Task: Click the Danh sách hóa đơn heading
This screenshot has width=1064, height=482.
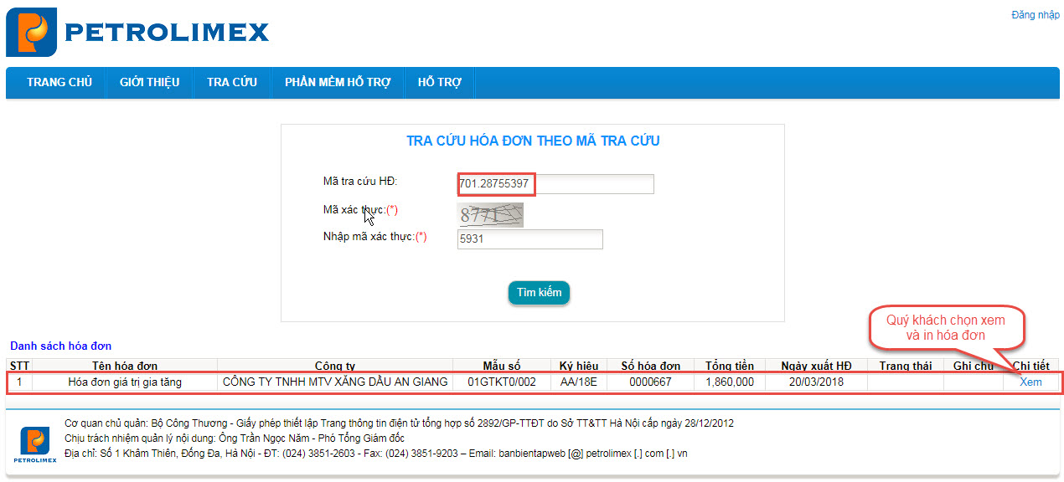Action: 60,346
